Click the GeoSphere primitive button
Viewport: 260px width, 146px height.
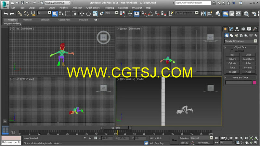(248, 59)
